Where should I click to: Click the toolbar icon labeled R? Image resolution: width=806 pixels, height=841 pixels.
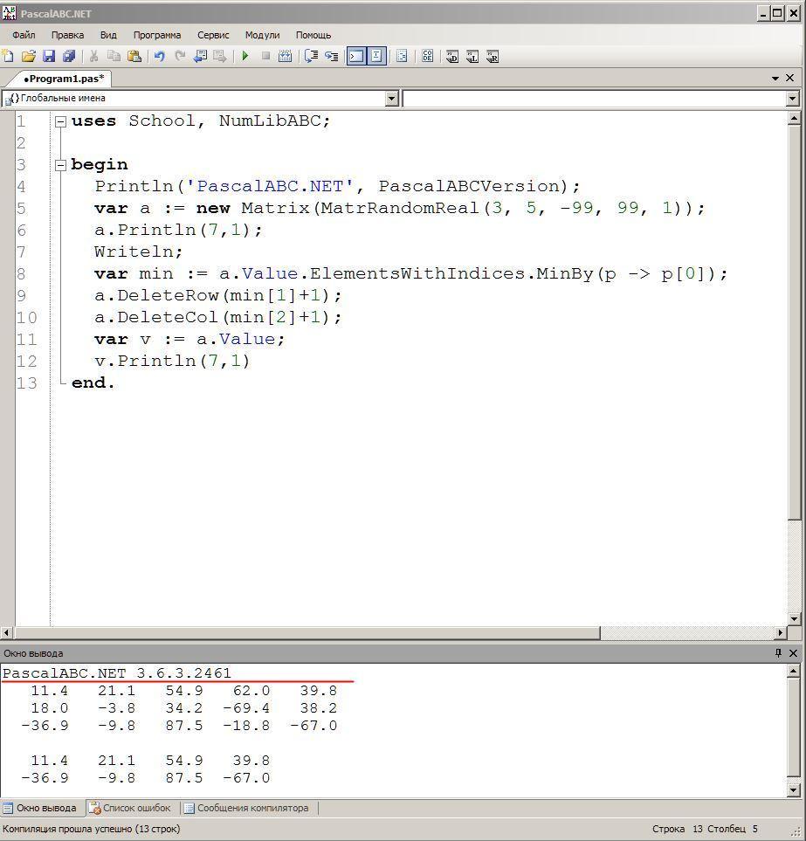click(x=493, y=56)
